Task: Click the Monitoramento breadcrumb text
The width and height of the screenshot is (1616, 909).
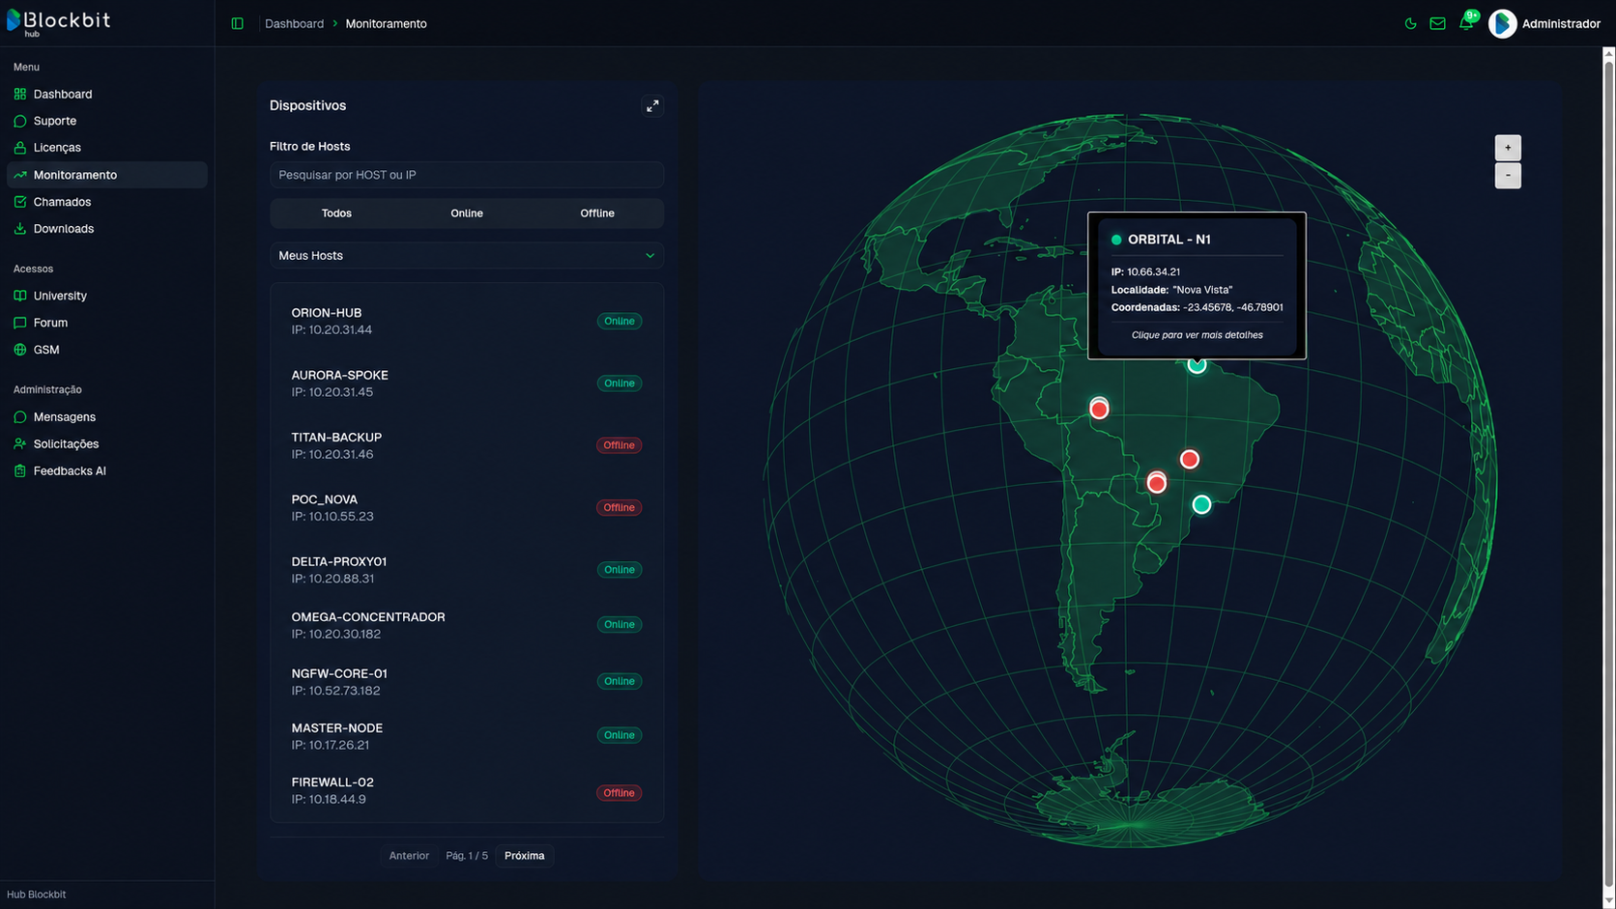Action: [386, 23]
